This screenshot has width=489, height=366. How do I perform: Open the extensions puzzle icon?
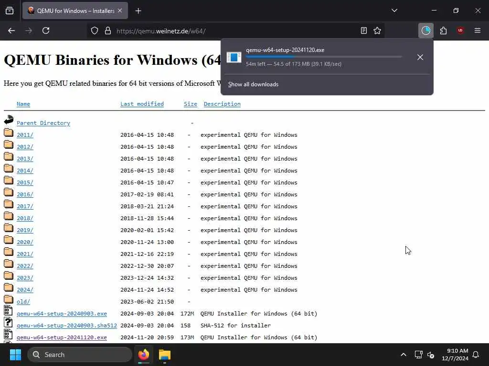pos(443,30)
